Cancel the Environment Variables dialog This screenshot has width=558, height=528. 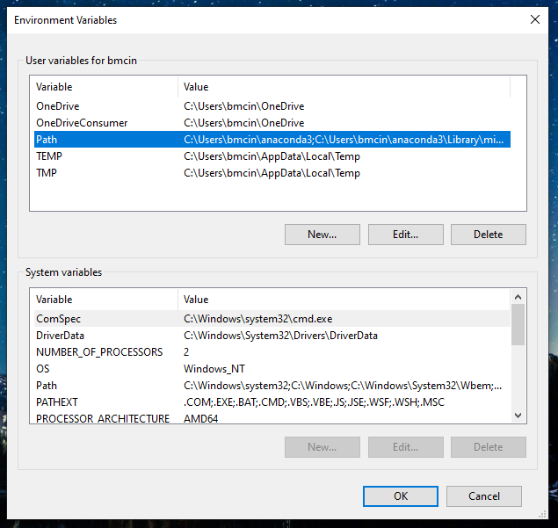coord(483,496)
